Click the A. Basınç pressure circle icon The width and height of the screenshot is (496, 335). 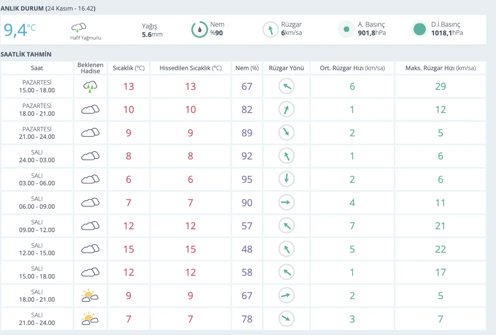[346, 29]
